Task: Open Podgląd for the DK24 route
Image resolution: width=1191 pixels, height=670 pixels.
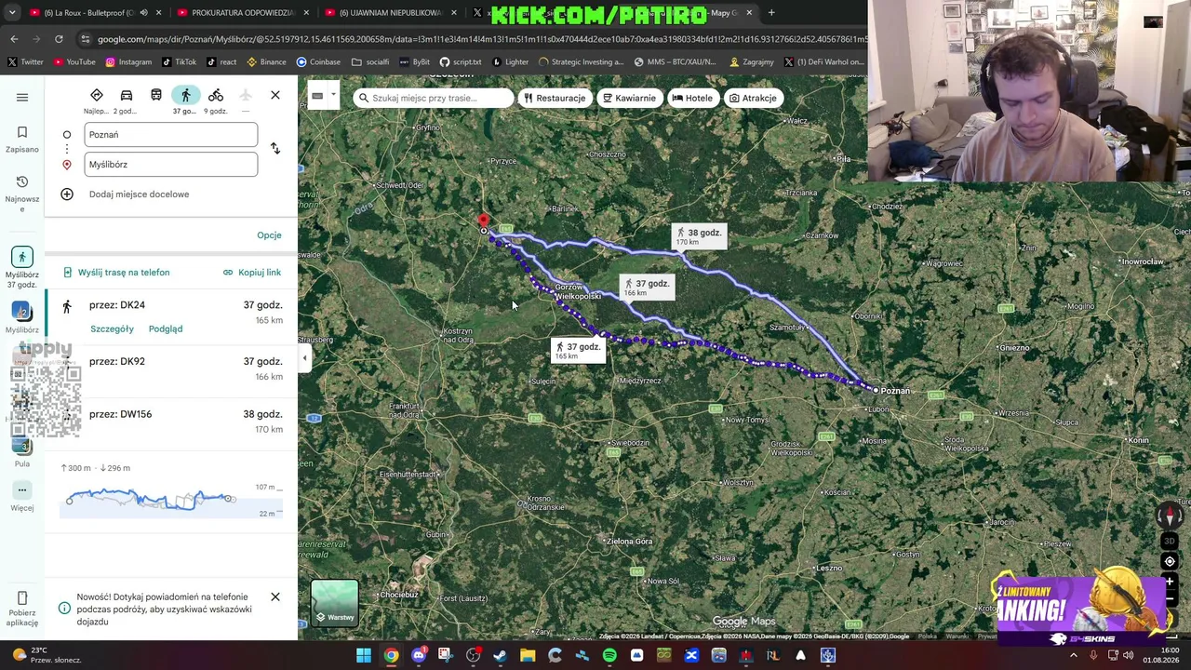Action: point(166,328)
